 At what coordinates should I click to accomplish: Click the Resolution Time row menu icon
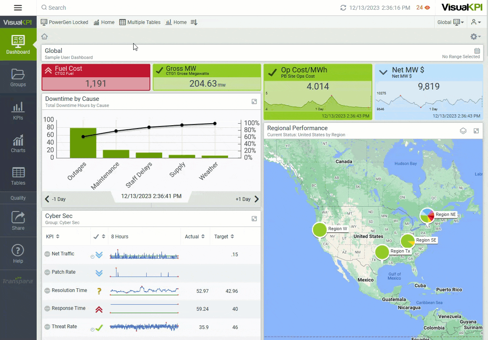[47, 290]
